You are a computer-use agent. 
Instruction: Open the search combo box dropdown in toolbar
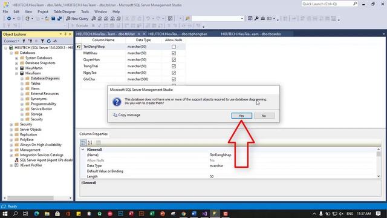pos(242,19)
